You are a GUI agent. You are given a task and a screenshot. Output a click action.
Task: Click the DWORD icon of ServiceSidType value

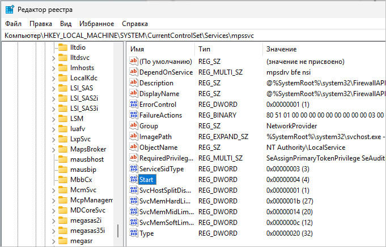coord(133,169)
